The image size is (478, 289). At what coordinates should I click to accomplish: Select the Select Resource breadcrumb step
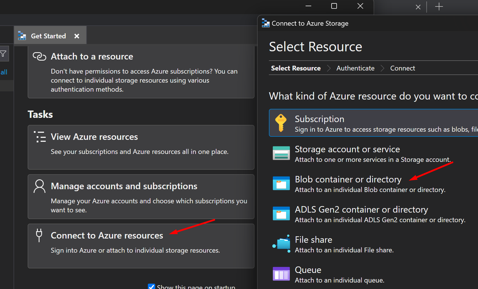[296, 68]
